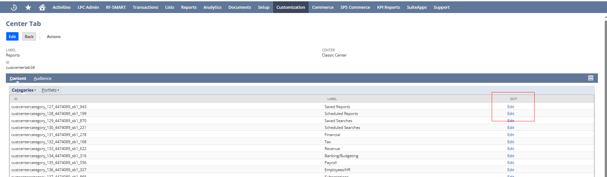
Task: Click the Shortcuts star icon
Action: (28, 7)
